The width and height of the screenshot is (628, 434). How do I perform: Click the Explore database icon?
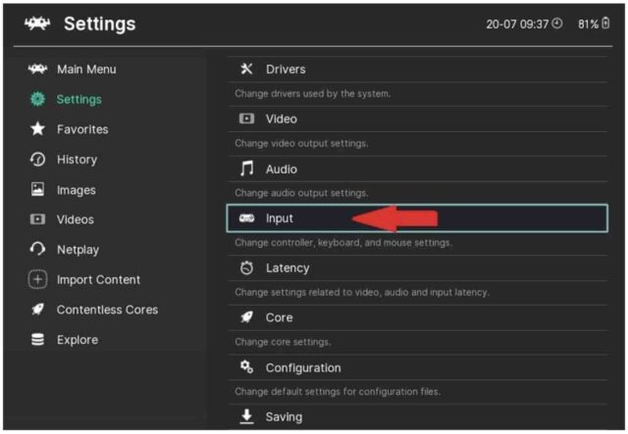37,340
